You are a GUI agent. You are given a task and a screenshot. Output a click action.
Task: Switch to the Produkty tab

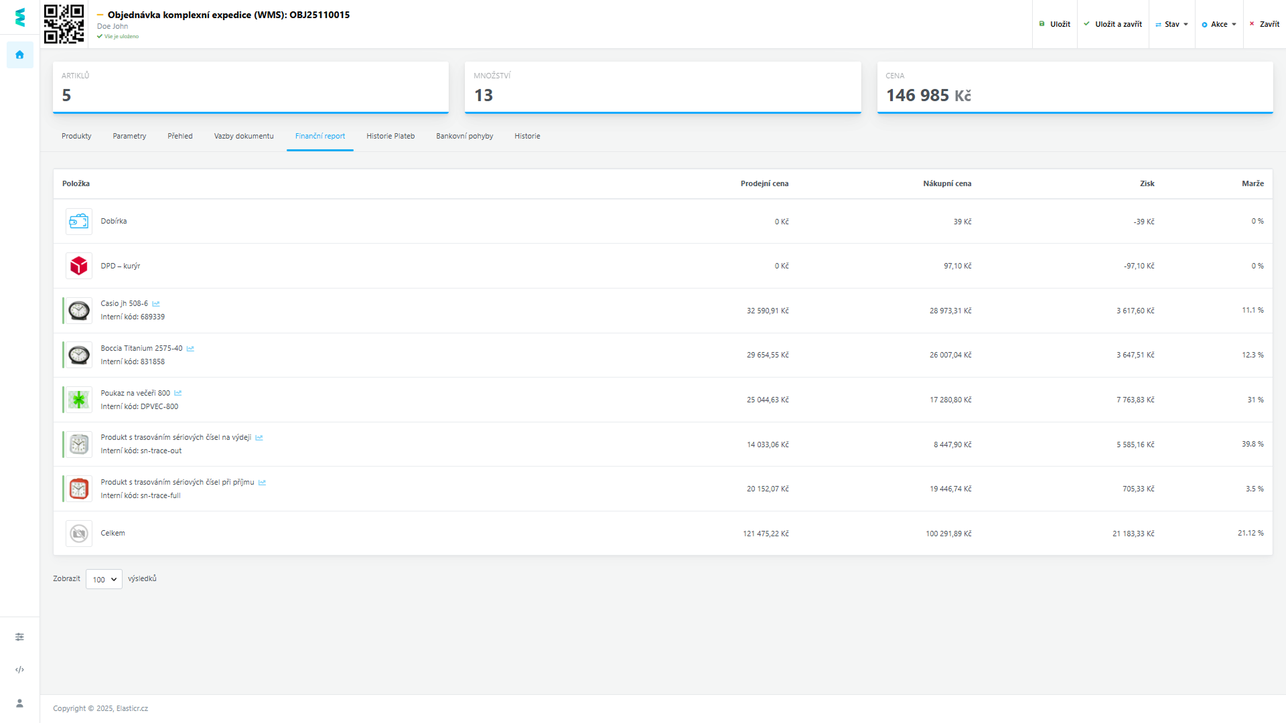76,136
